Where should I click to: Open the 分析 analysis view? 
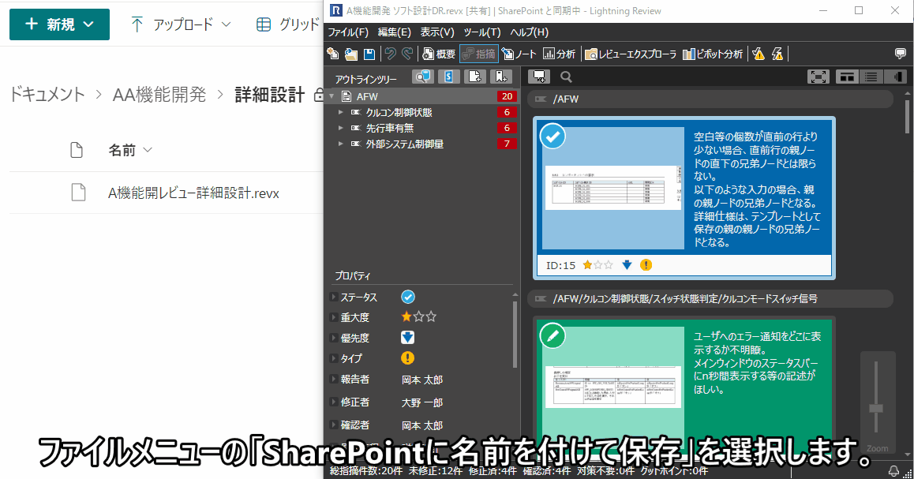pyautogui.click(x=559, y=54)
